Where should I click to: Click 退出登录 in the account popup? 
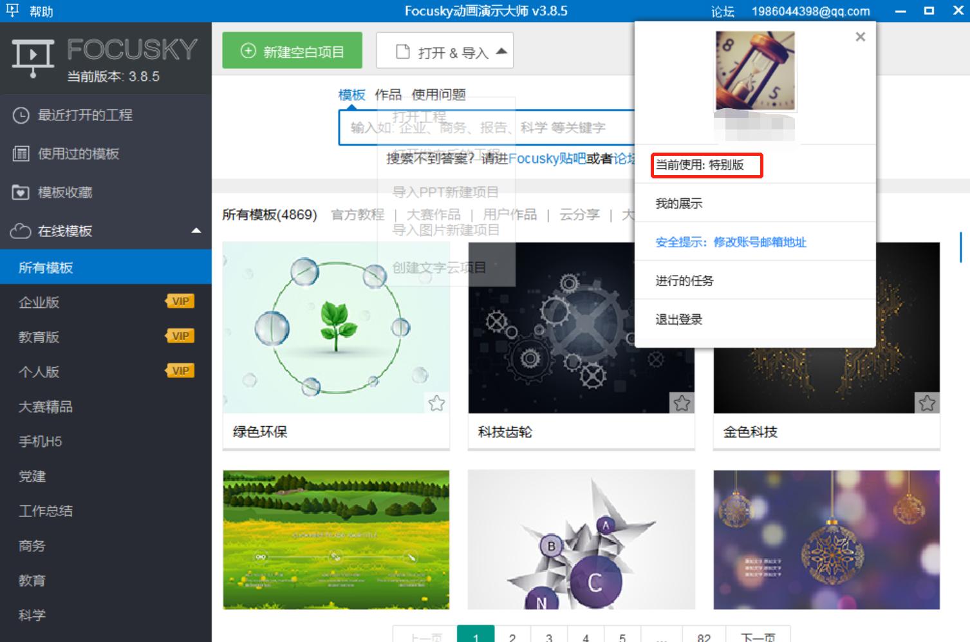[679, 319]
